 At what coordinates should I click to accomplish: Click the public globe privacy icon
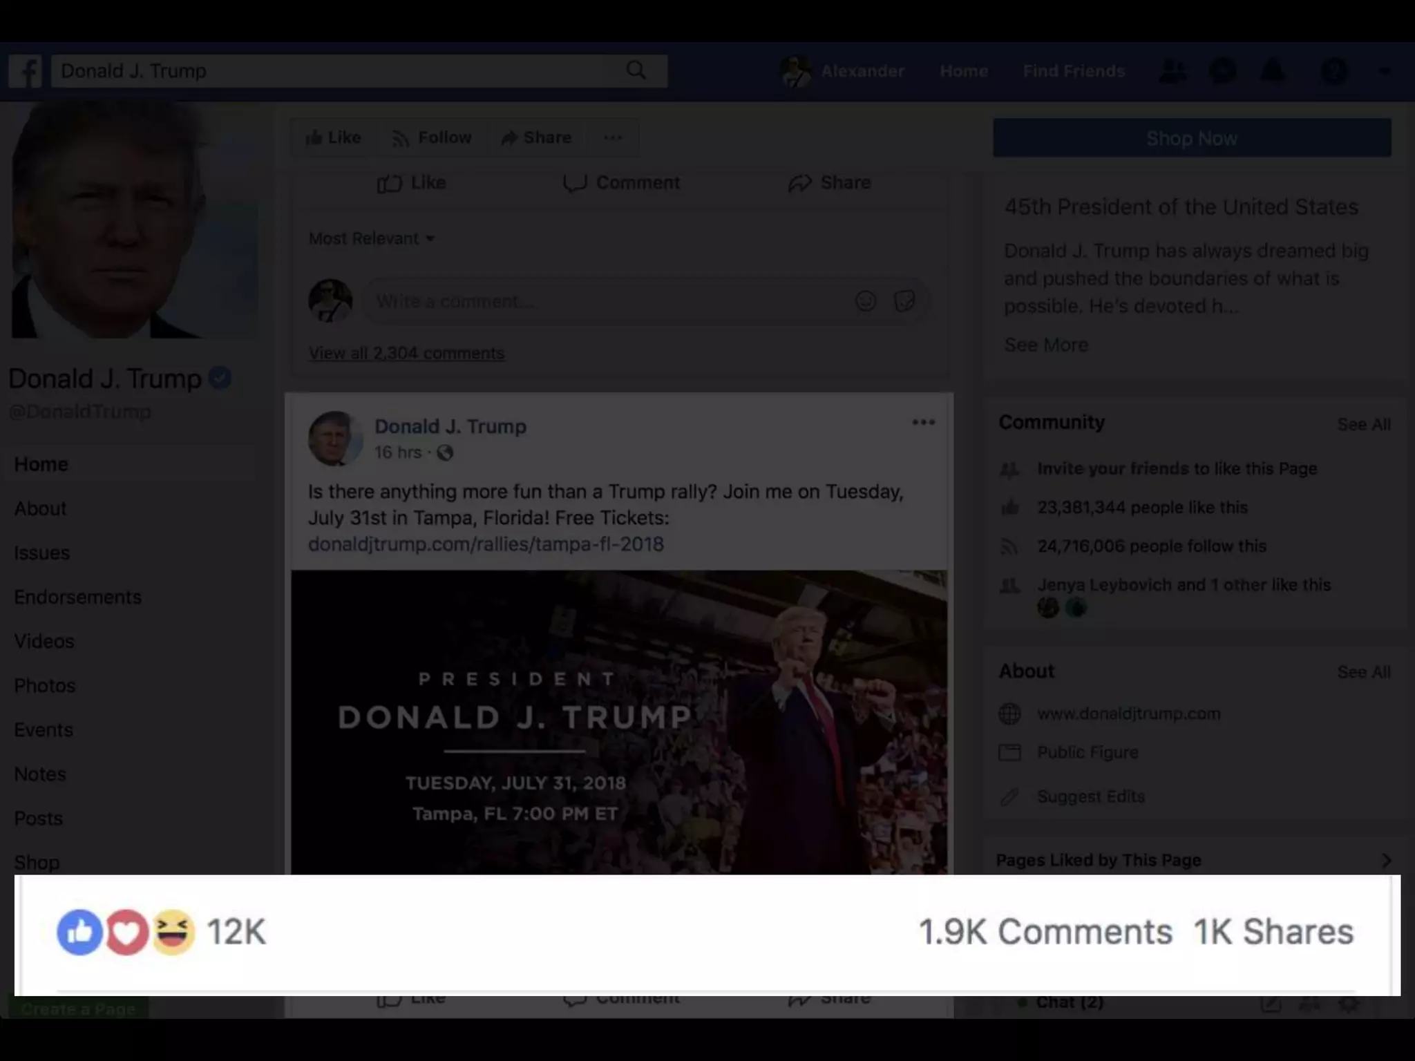tap(445, 452)
